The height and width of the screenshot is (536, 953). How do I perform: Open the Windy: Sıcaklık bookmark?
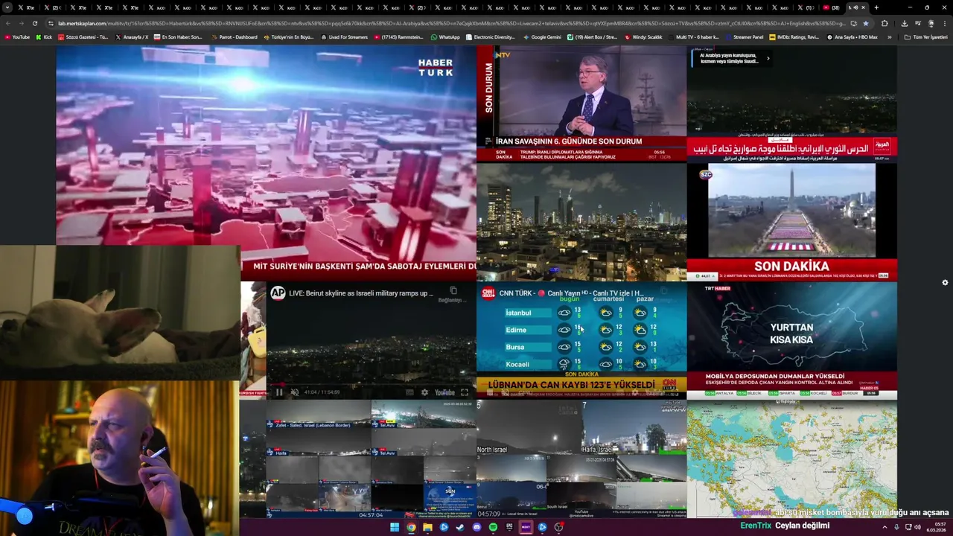[643, 36]
